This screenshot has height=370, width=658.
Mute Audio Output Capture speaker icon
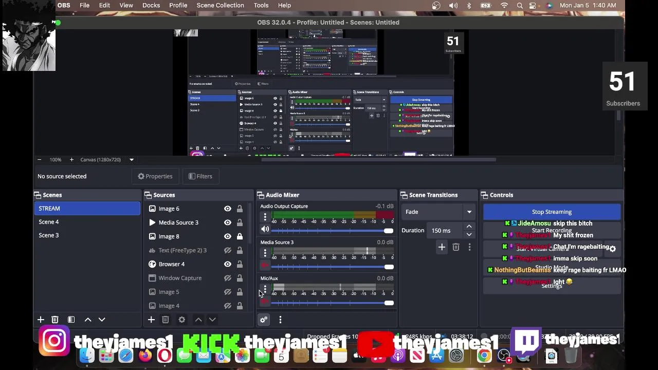point(265,230)
